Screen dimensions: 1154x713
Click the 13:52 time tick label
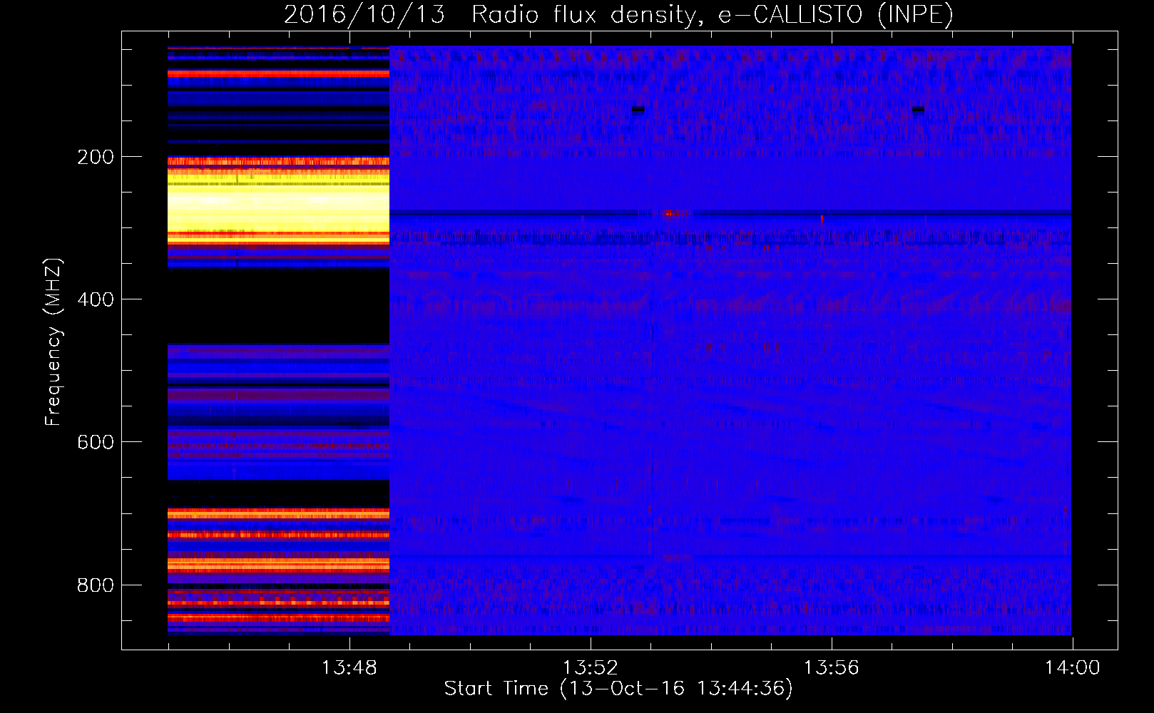click(590, 668)
